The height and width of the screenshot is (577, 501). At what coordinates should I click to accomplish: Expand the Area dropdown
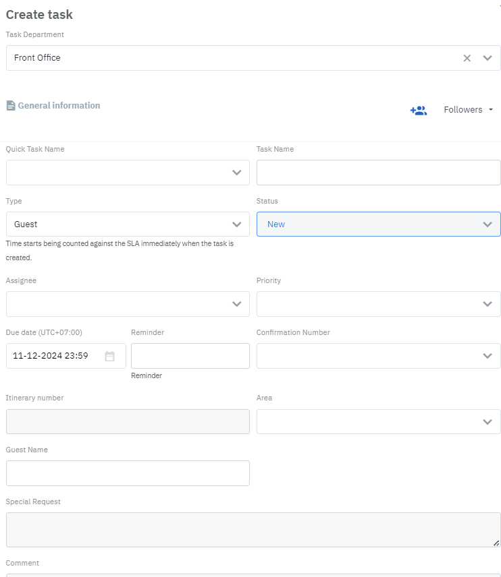tap(487, 421)
